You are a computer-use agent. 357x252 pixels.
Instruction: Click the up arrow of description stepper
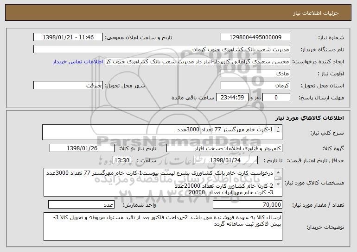[x=278, y=128]
